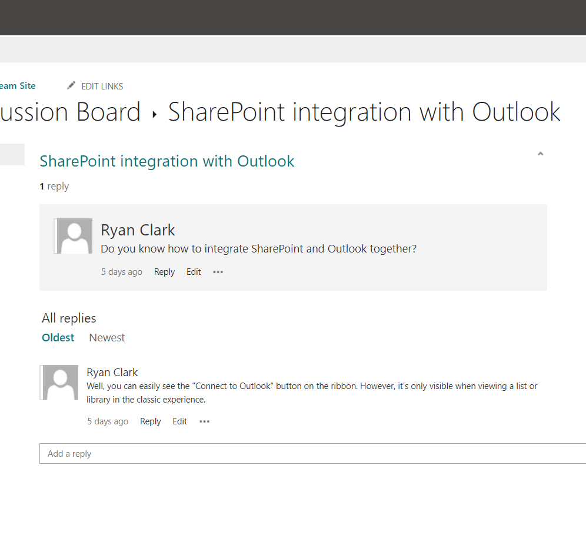
Task: Click the pencil icon beside EDIT LINKS
Action: coord(71,85)
